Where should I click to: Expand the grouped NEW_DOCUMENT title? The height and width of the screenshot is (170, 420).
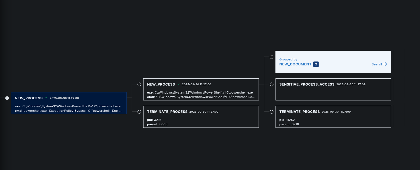(295, 64)
